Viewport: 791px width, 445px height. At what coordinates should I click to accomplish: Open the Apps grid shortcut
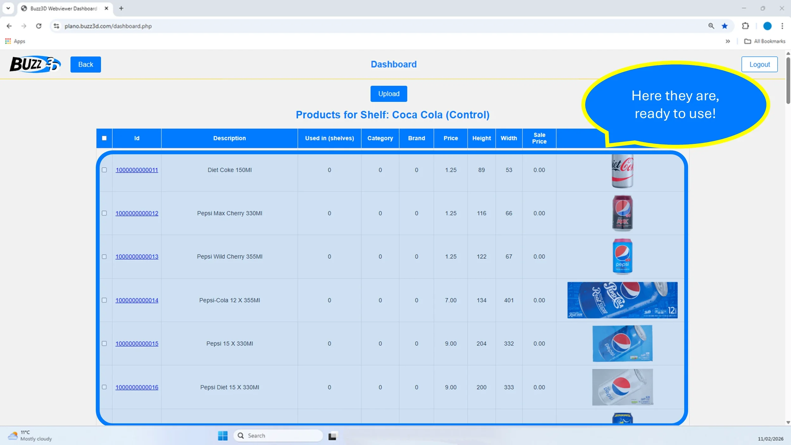pyautogui.click(x=15, y=41)
